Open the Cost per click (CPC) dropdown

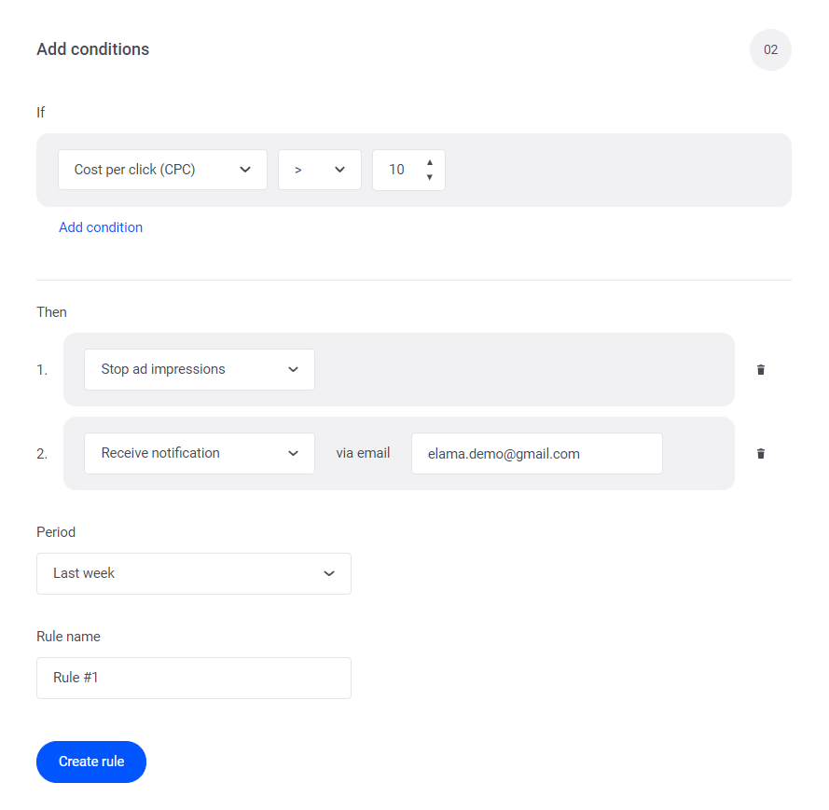(x=162, y=170)
